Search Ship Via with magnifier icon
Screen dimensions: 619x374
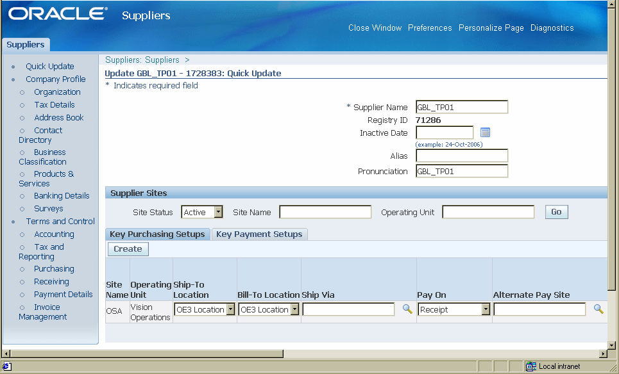(407, 309)
